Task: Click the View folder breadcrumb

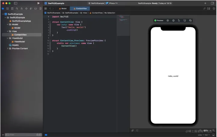Action: tap(84, 13)
